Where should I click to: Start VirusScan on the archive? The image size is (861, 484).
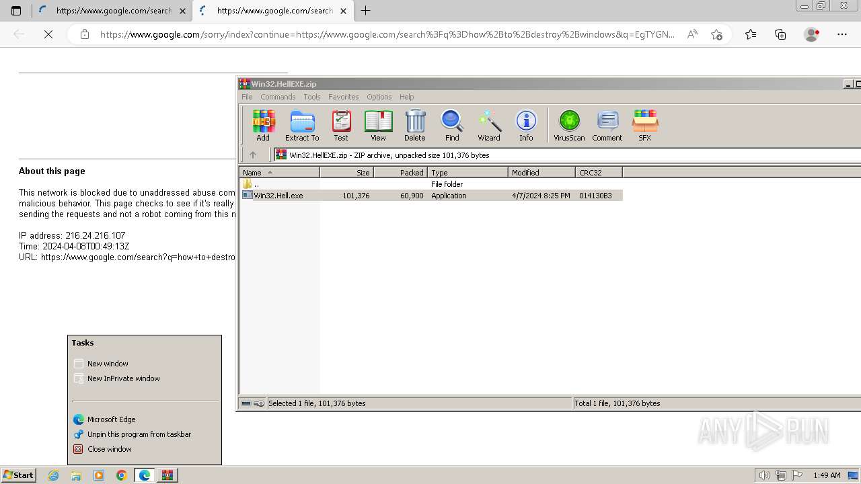[x=569, y=126]
